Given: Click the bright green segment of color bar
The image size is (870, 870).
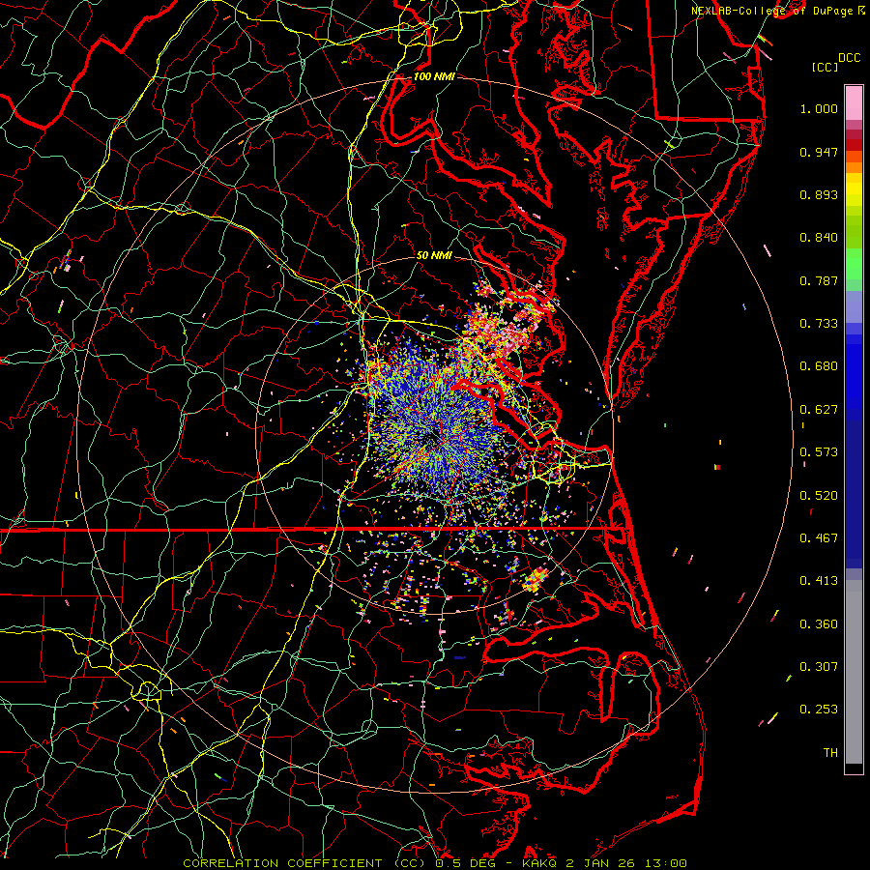Looking at the screenshot, I should tap(854, 264).
